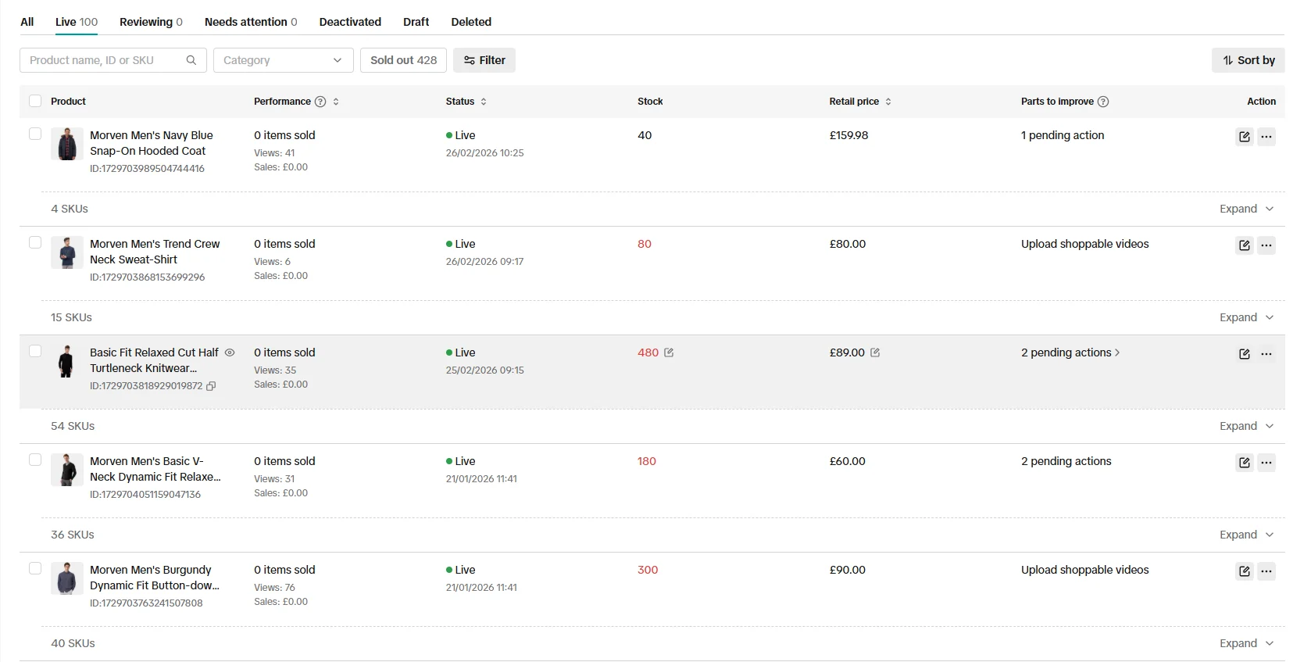
Task: Open more actions for Basic V-Neck row
Action: point(1266,463)
